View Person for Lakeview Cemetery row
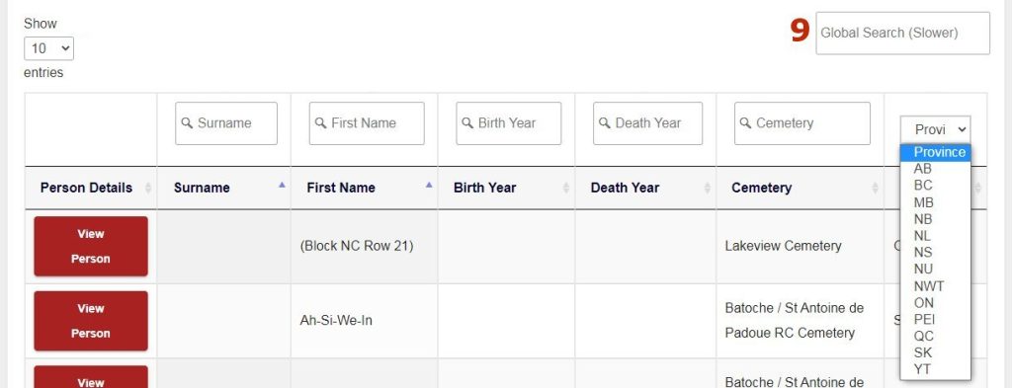The width and height of the screenshot is (1012, 388). 91,246
